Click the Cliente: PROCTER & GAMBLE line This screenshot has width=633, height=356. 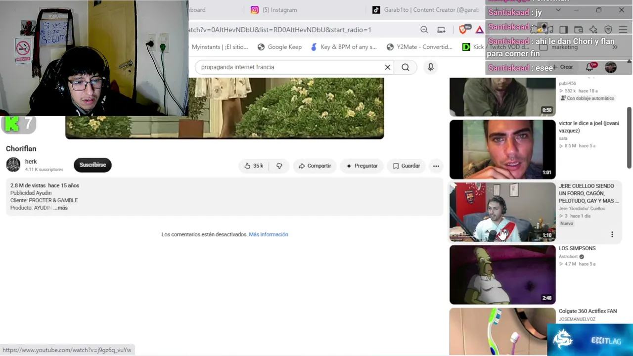(44, 200)
